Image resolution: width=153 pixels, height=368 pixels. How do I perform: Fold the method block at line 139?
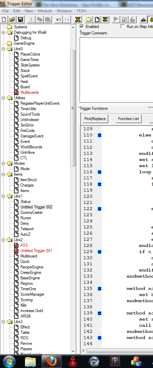(x=99, y=313)
